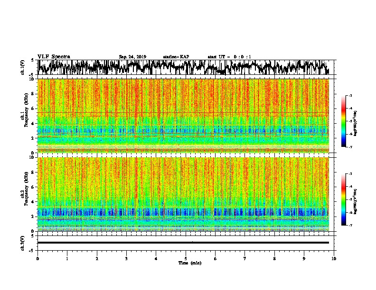Screen dimensions: 376x290
Task: Click time axis tick label "4"
Action: pyautogui.click(x=156, y=259)
